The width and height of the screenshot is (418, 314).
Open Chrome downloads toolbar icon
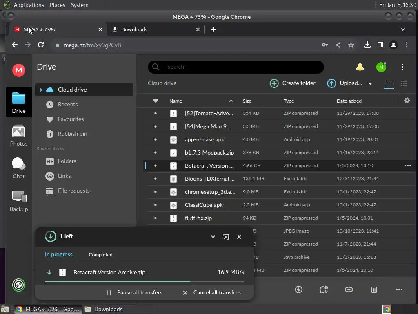click(x=367, y=45)
